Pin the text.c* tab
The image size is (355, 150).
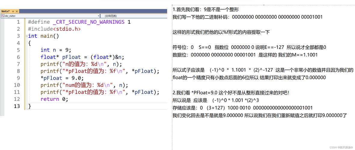13,11
